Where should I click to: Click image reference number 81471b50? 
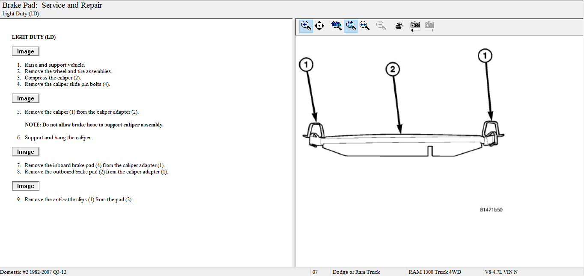[x=491, y=210]
